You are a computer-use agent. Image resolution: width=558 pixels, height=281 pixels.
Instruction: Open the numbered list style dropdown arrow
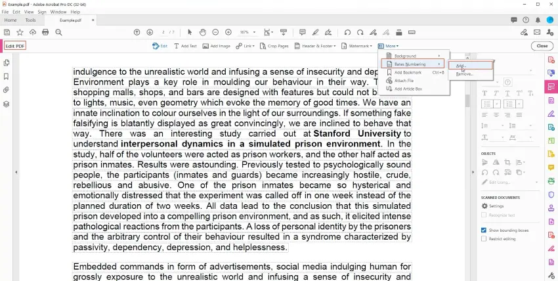pyautogui.click(x=519, y=104)
